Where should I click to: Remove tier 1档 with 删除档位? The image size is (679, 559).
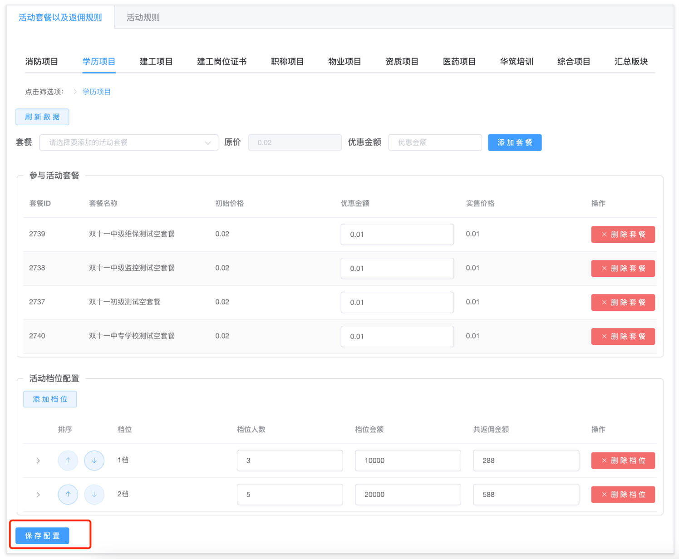(623, 461)
